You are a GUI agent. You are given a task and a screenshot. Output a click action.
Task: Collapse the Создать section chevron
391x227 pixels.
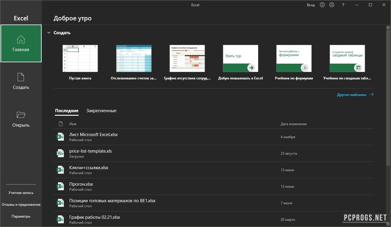[49, 33]
